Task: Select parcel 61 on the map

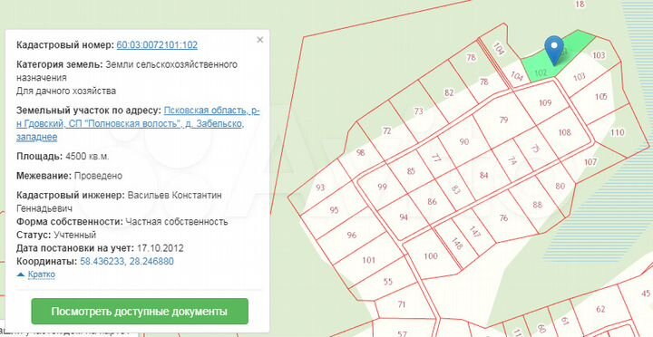Action: [565, 321]
